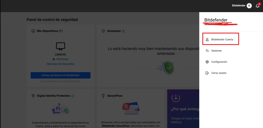Viewport: 263px width, 128px height.
Task: Click the Amenazas heading text
Action: (114, 31)
